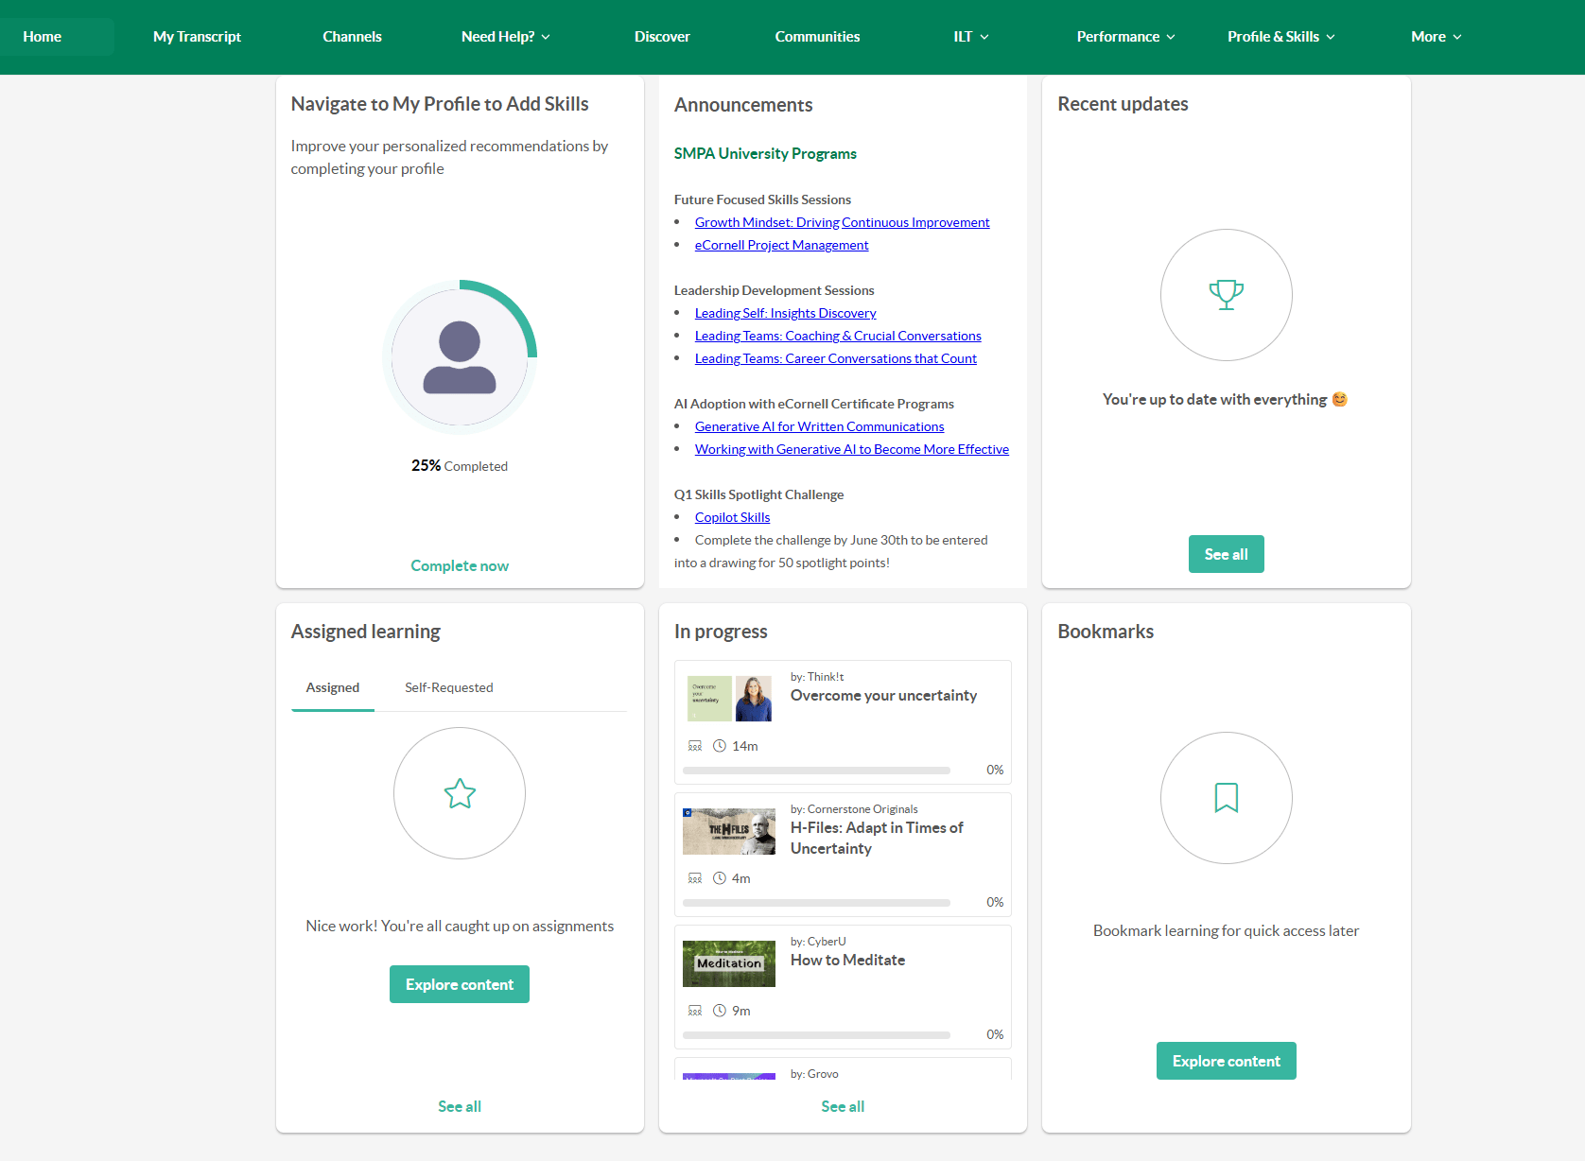This screenshot has height=1161, width=1585.
Task: Click progress bar for H-Files course
Action: (x=816, y=903)
